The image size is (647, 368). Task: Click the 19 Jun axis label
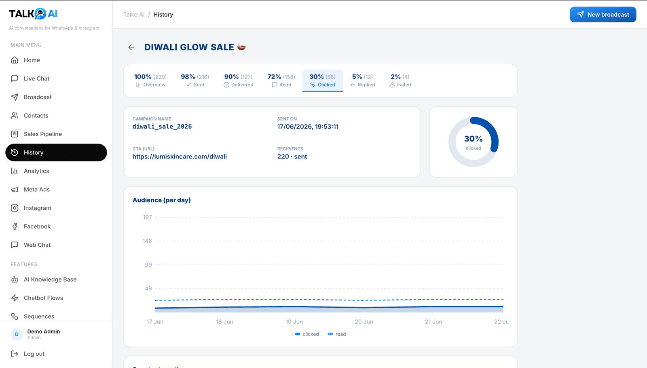294,322
